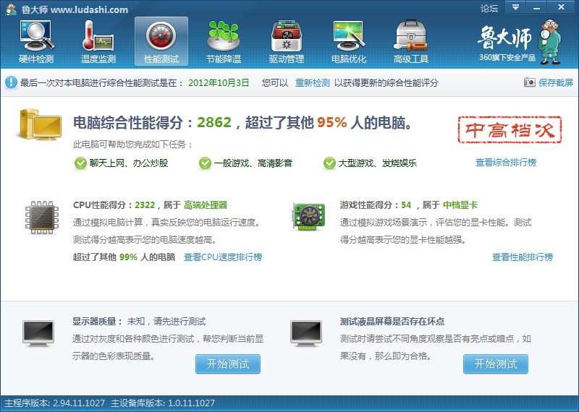Open the title bar dropdown menu arrow
Viewport: 579px width, 412px height.
pyautogui.click(x=515, y=7)
